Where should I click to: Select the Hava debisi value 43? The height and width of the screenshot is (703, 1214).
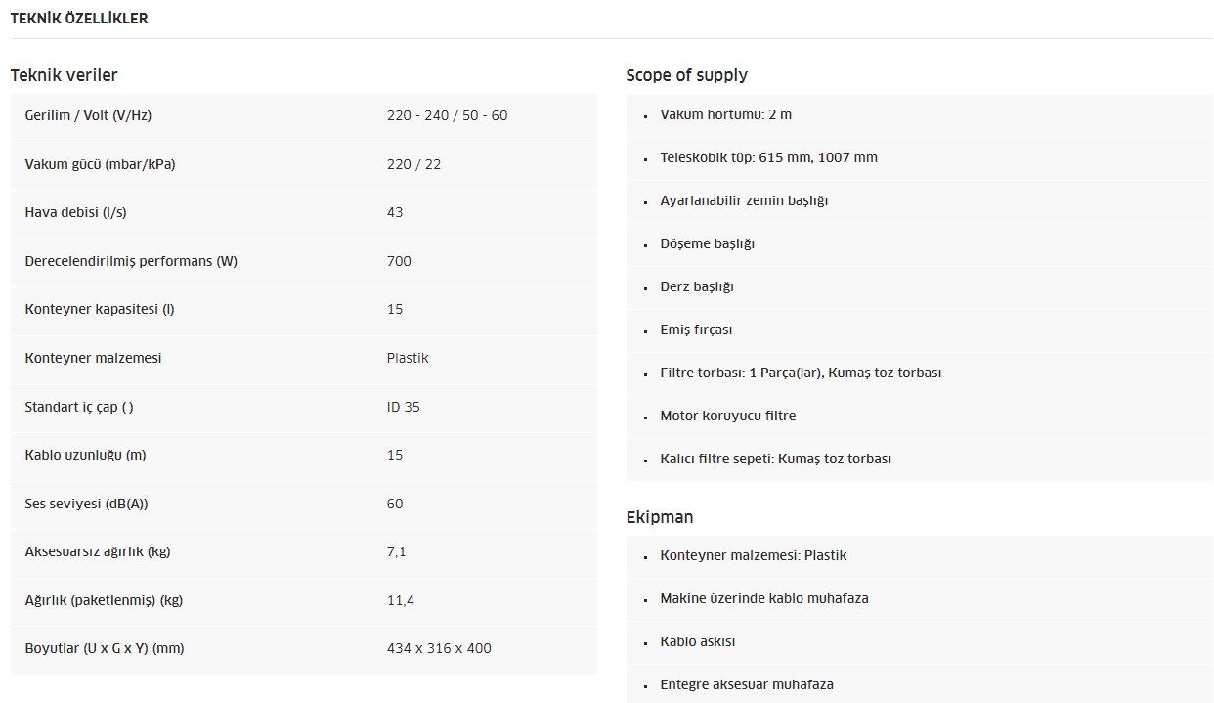395,212
